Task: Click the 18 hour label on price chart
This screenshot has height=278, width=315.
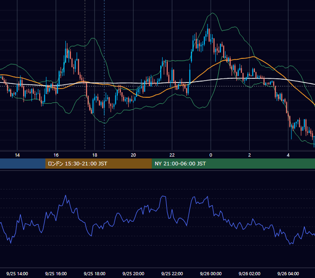Action: pyautogui.click(x=94, y=155)
